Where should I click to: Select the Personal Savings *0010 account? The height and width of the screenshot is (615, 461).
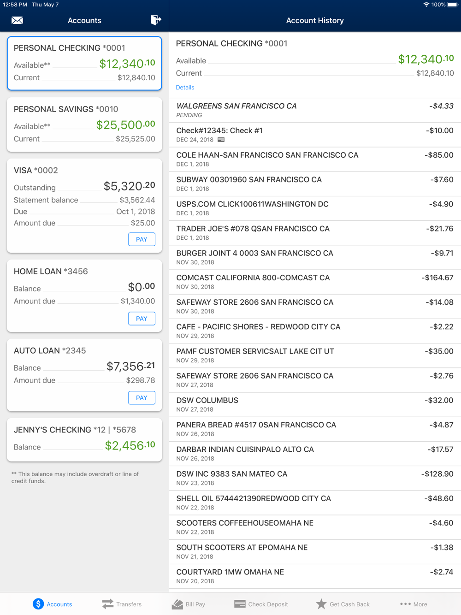[84, 124]
